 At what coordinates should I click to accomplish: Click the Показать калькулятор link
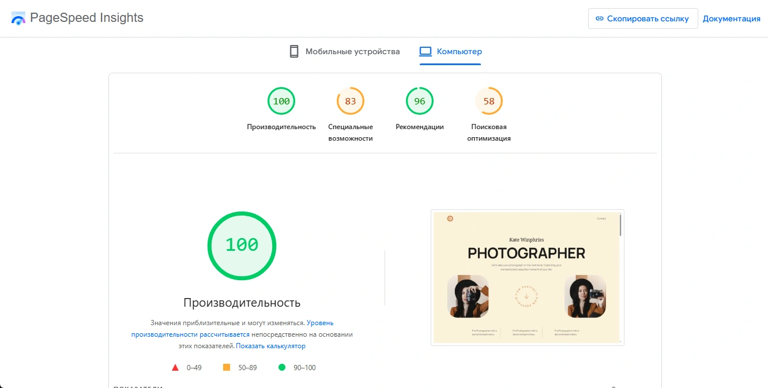point(270,346)
